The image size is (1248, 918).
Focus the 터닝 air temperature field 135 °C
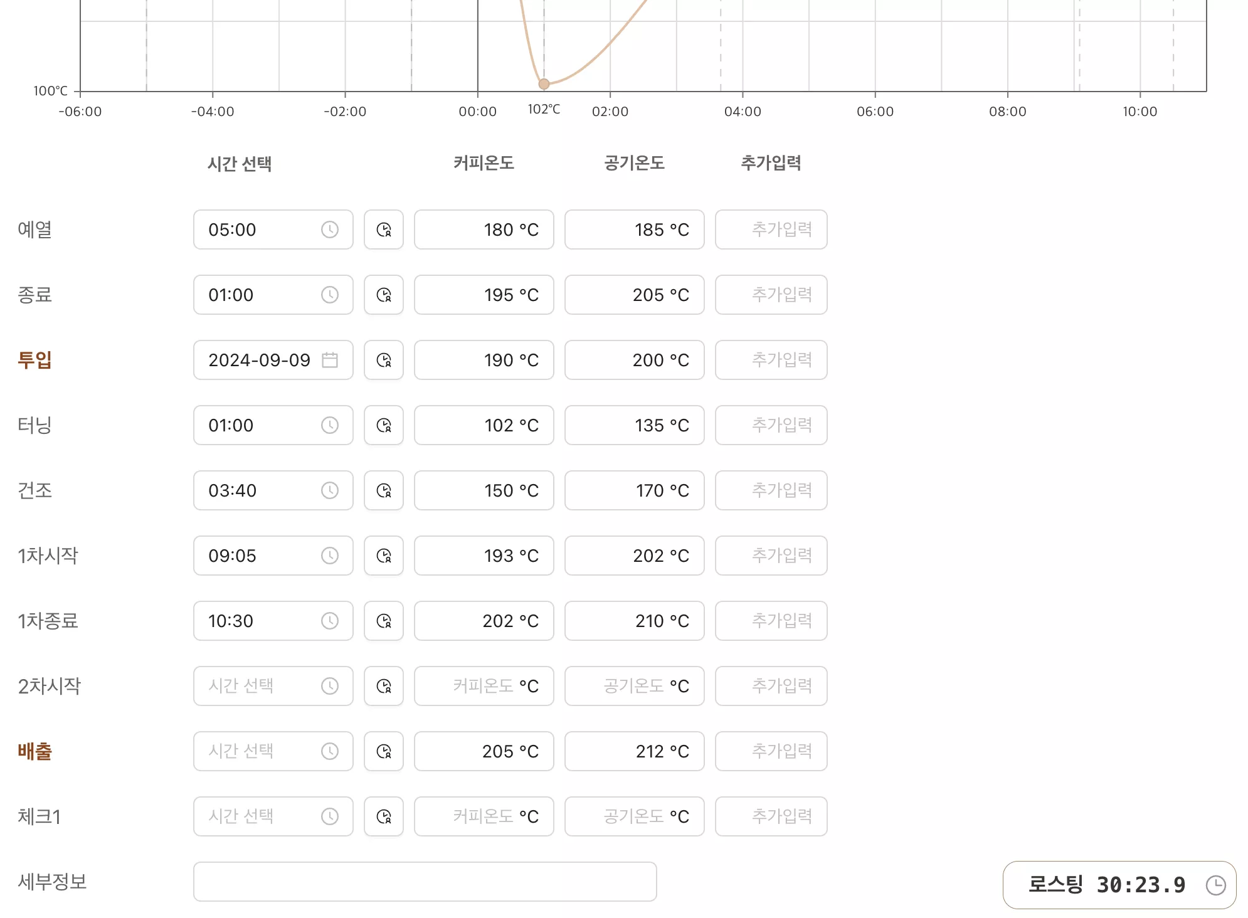(635, 425)
